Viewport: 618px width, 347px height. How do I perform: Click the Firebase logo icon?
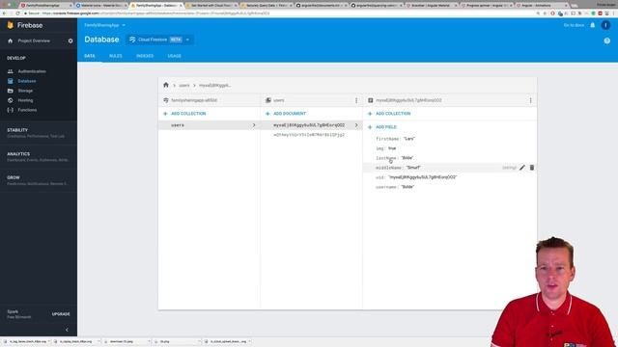(x=11, y=25)
